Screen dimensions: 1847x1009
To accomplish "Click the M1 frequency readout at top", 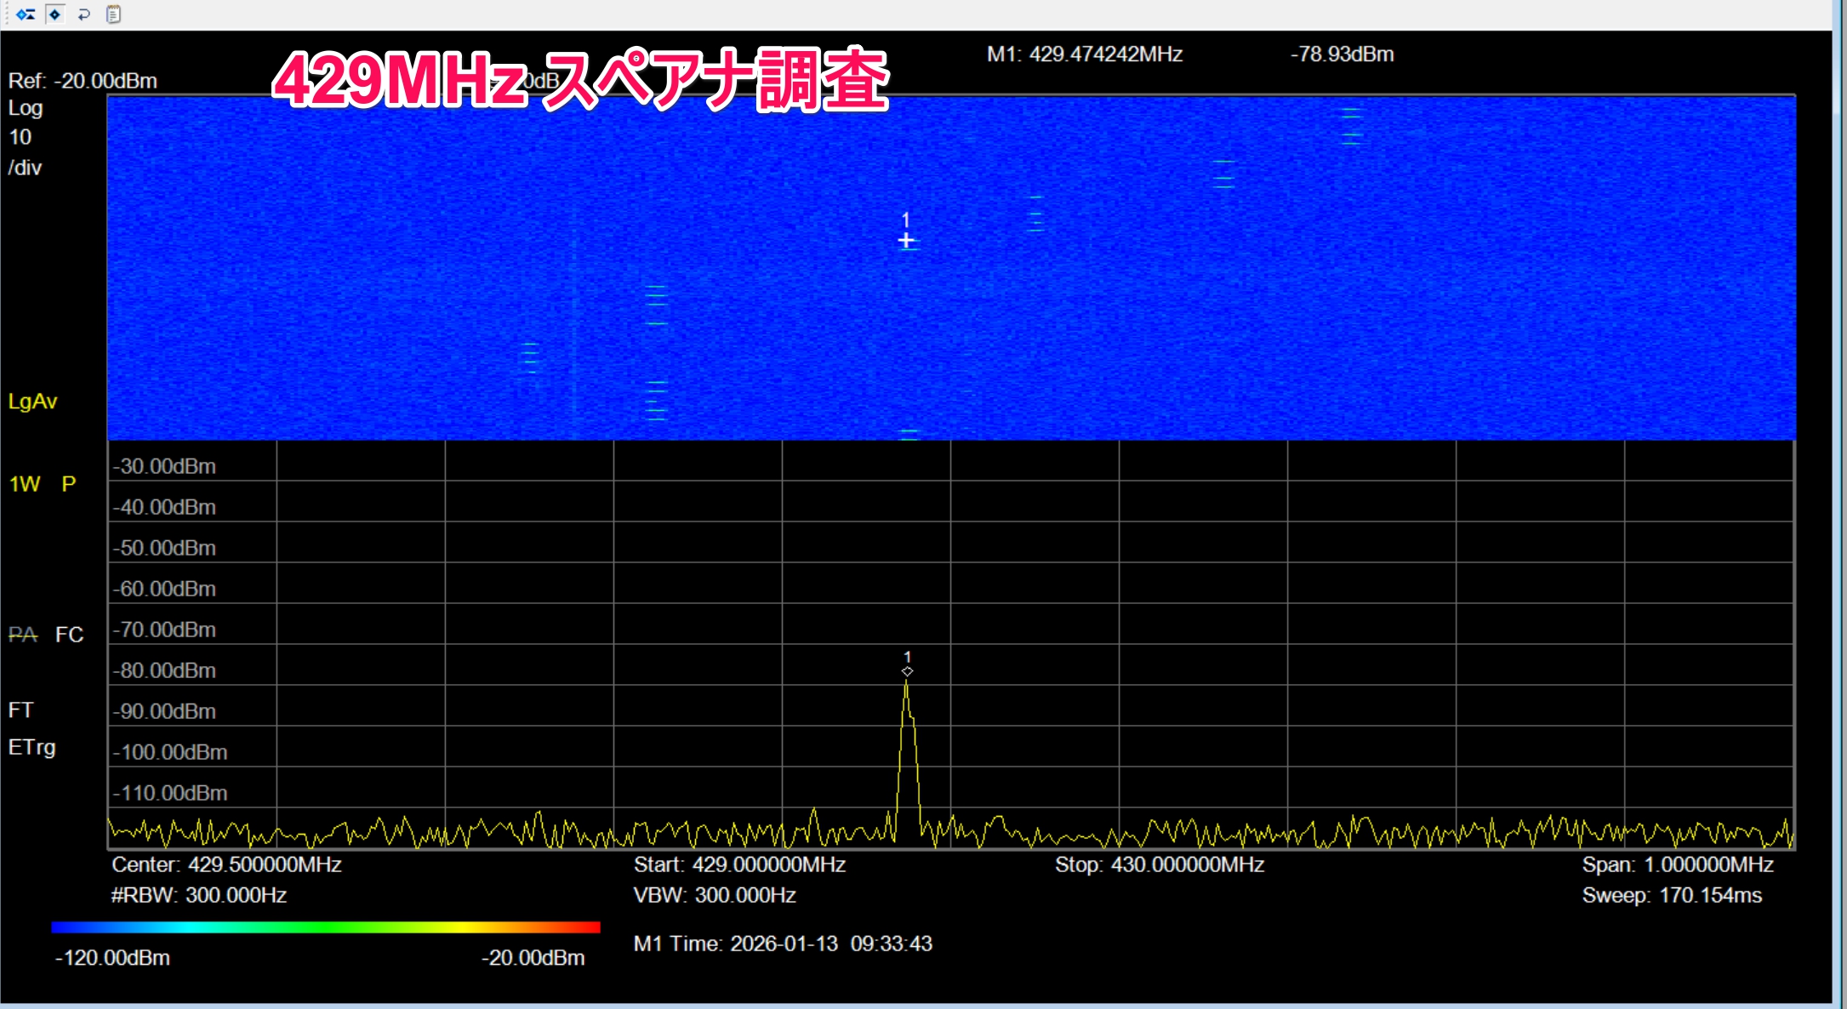I will 1084,54.
